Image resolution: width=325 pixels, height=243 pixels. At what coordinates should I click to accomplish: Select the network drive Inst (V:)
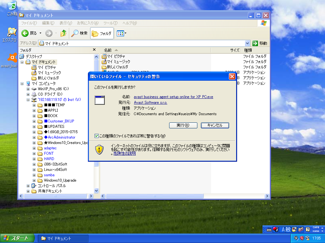tap(59, 100)
